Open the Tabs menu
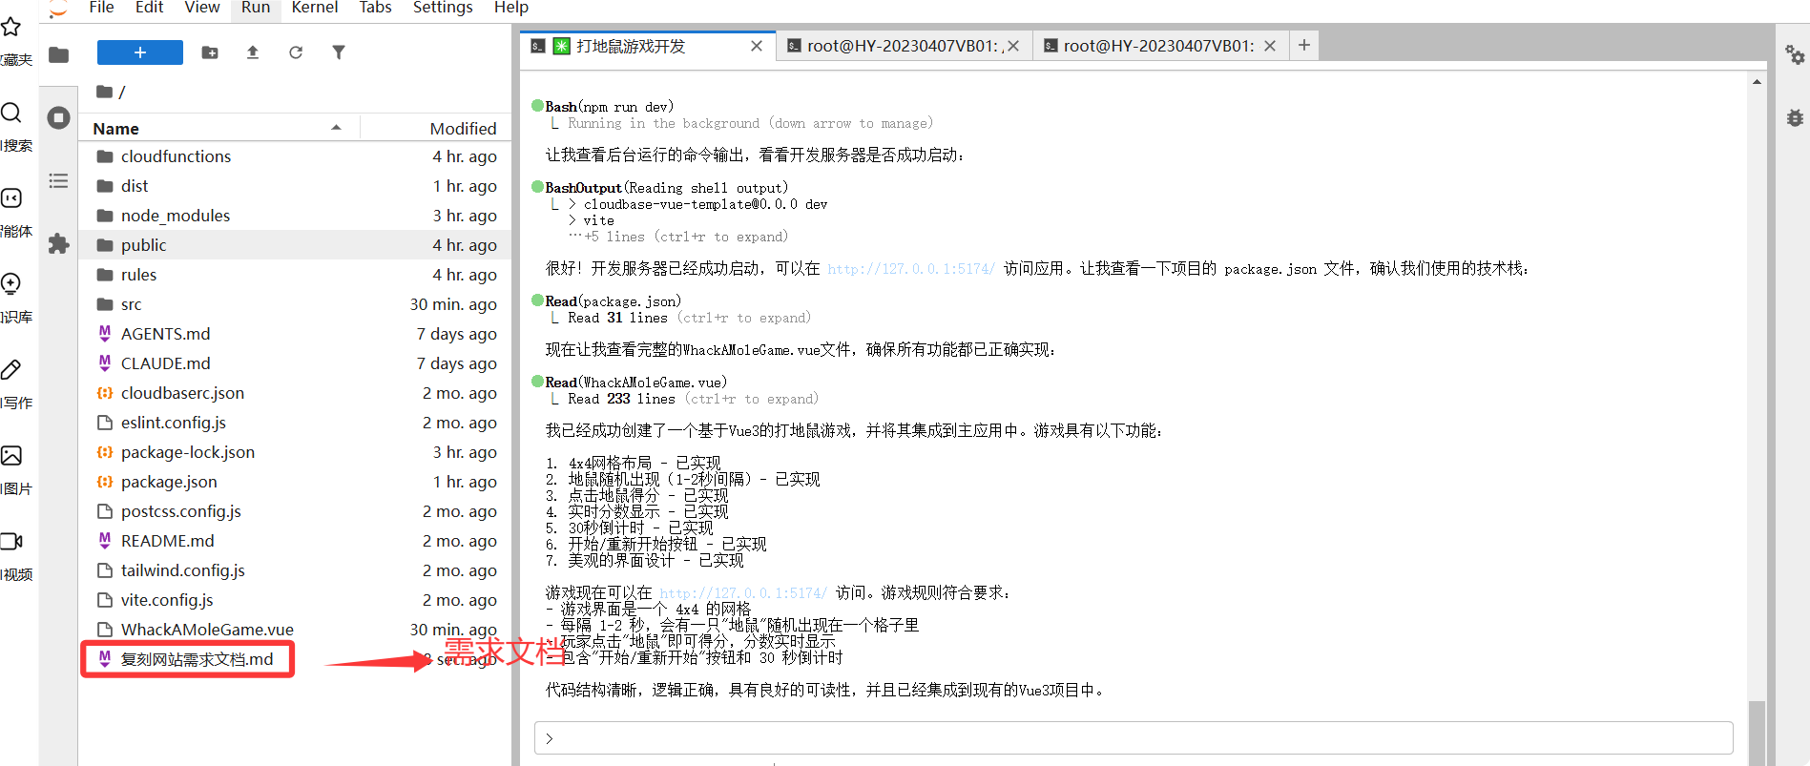 click(x=375, y=8)
